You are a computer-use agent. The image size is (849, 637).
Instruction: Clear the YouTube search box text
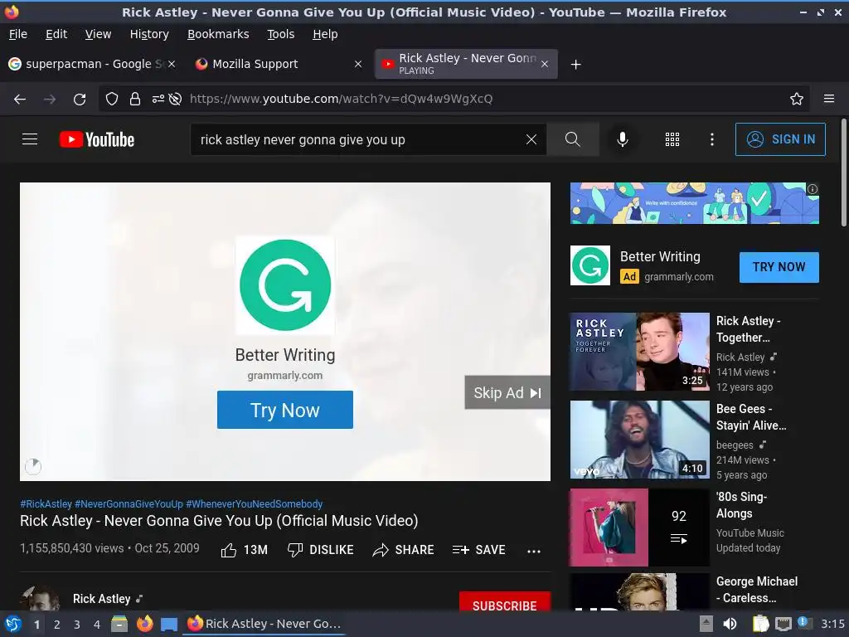click(531, 139)
